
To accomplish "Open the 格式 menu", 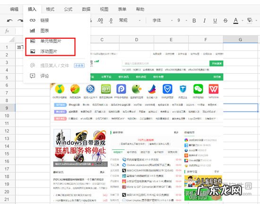I will pos(50,9).
